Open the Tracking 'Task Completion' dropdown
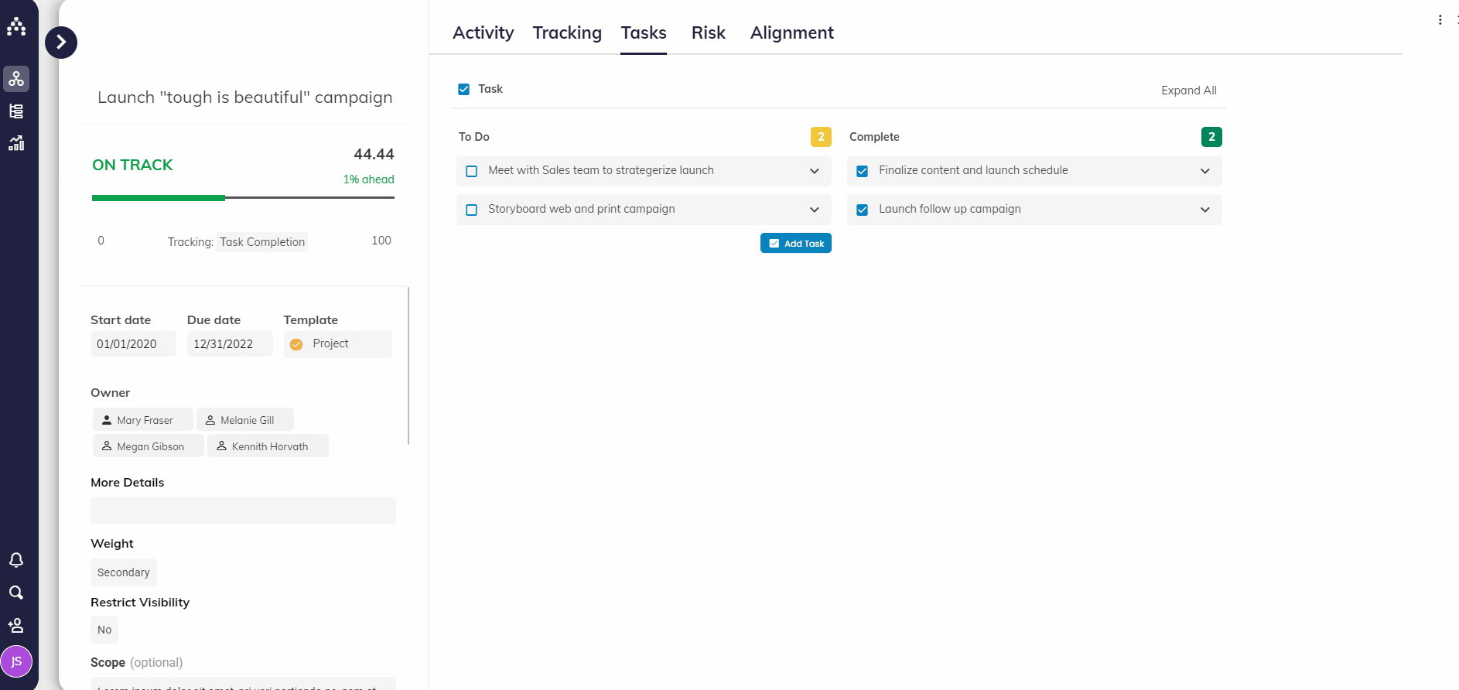Image resolution: width=1459 pixels, height=690 pixels. coord(262,242)
